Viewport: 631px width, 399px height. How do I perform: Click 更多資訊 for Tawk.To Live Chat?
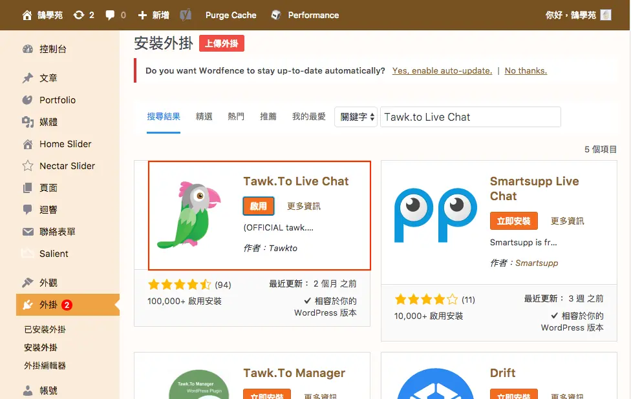click(x=304, y=206)
